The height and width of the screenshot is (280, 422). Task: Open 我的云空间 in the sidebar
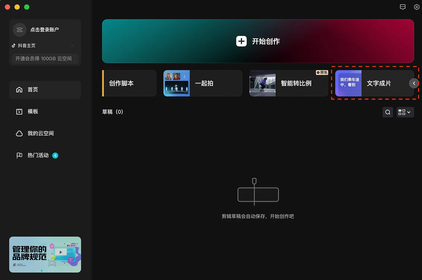coord(45,133)
